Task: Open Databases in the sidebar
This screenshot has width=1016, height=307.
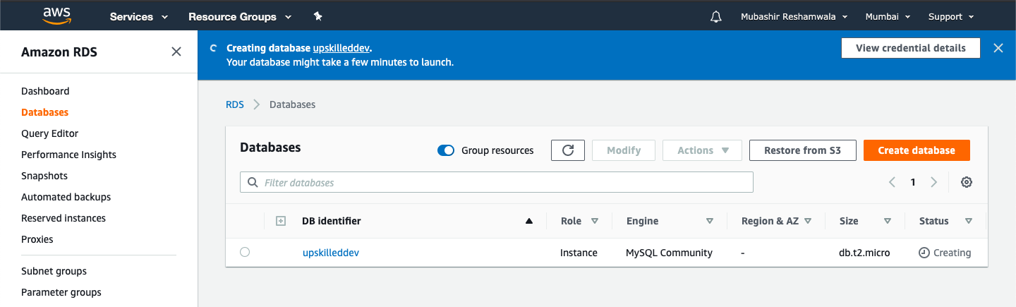Action: [x=44, y=112]
